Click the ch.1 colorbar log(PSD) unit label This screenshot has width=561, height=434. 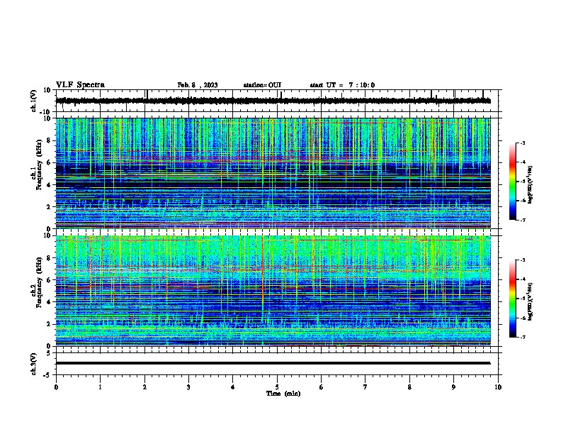[x=531, y=184]
